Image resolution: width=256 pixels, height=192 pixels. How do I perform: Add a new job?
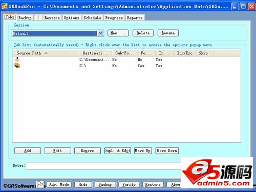(x=28, y=151)
